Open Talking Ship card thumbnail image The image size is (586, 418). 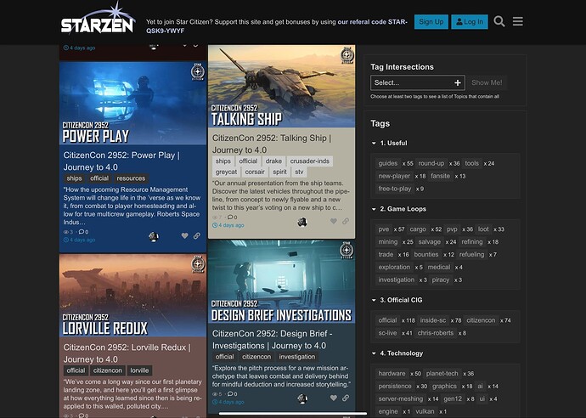(x=281, y=87)
